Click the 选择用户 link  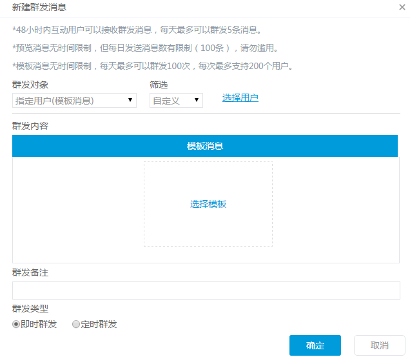(240, 97)
